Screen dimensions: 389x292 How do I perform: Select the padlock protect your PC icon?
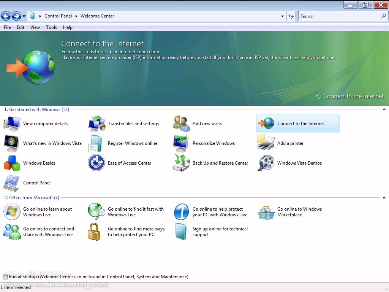pos(94,232)
